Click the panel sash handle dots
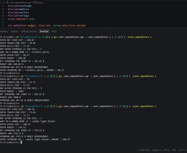Image resolution: width=187 pixels, height=153 pixels. pyautogui.click(x=108, y=28)
